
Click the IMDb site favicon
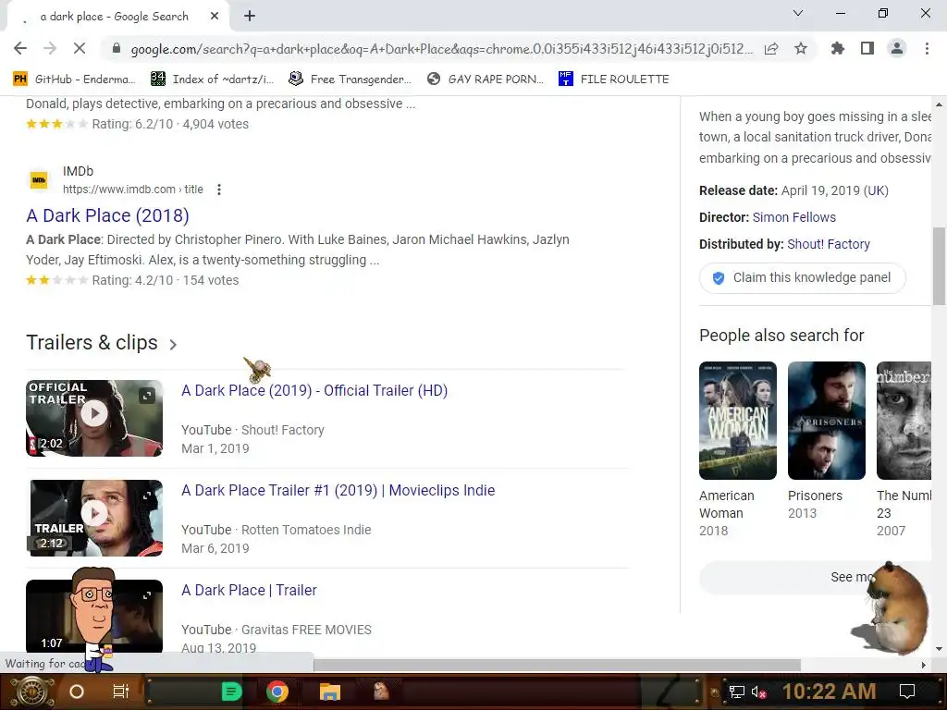[x=39, y=180]
